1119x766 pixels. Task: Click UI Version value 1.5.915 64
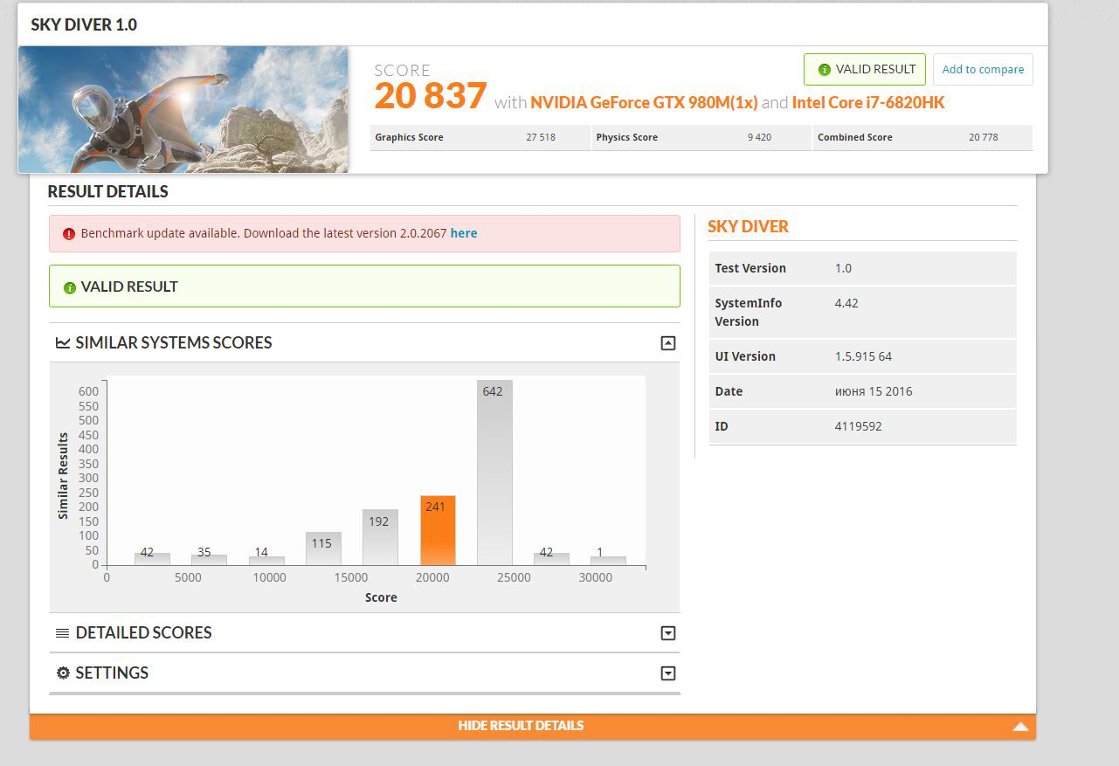(x=863, y=356)
